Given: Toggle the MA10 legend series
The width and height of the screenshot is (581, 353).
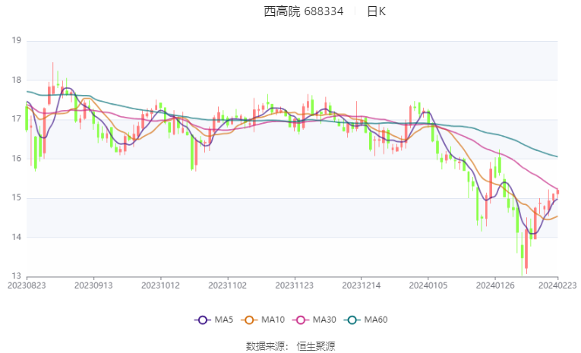Looking at the screenshot, I should pyautogui.click(x=263, y=320).
